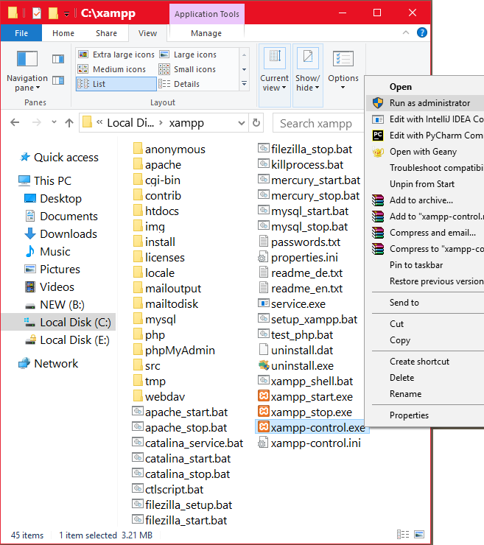The width and height of the screenshot is (484, 545).
Task: Click the Search xampp field
Action: (318, 124)
